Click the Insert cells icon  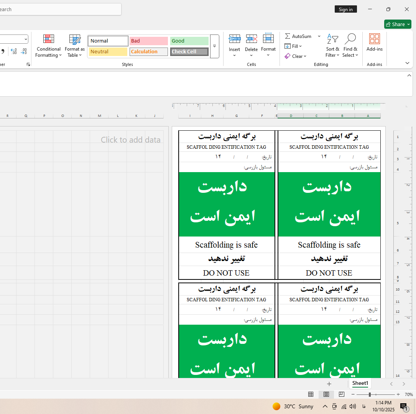(234, 39)
